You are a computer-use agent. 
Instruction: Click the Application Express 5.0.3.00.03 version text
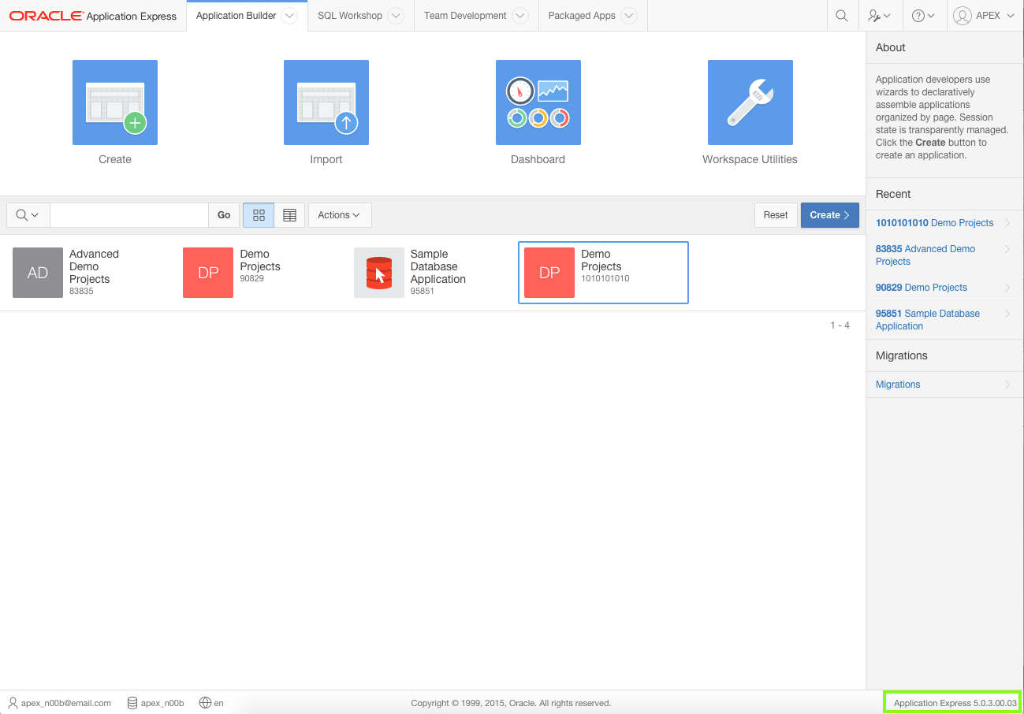(955, 703)
